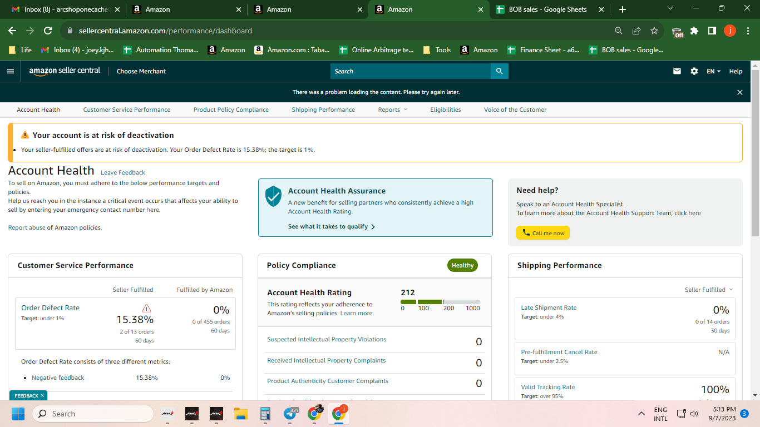Open the messages envelope icon
Viewport: 760px width, 427px height.
[x=677, y=71]
